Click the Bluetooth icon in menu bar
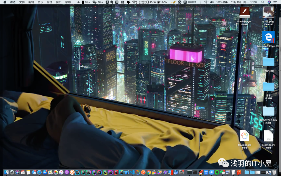The image size is (281, 176). click(201, 2)
